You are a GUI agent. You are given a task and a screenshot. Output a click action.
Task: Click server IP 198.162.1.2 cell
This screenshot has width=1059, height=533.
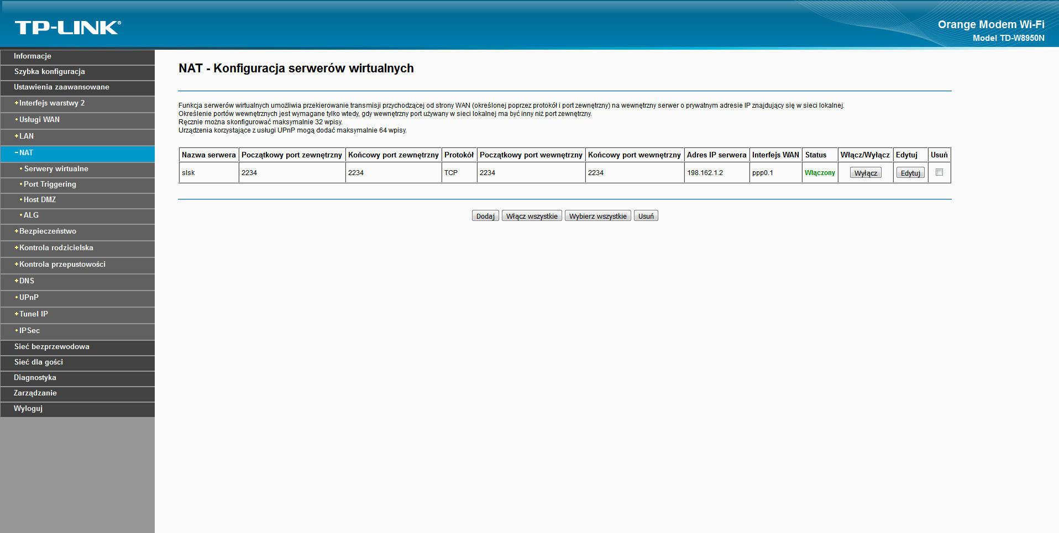click(x=717, y=173)
